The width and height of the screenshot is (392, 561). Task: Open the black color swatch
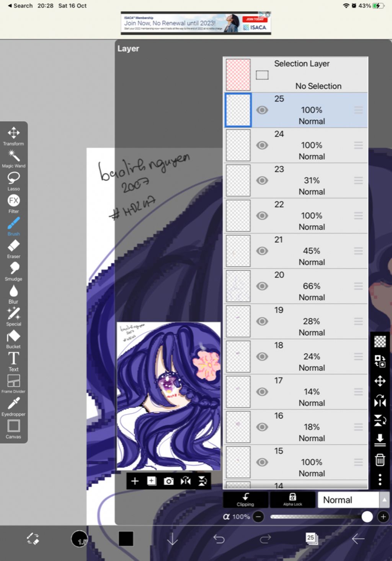point(126,539)
